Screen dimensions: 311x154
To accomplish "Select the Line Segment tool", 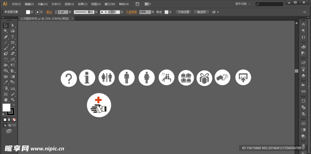I will click(6, 42).
